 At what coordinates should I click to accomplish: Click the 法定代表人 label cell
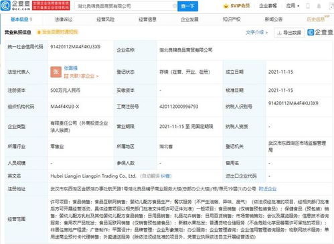coord(26,72)
